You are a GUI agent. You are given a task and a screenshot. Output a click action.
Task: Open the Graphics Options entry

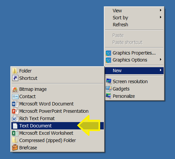pyautogui.click(x=134, y=60)
